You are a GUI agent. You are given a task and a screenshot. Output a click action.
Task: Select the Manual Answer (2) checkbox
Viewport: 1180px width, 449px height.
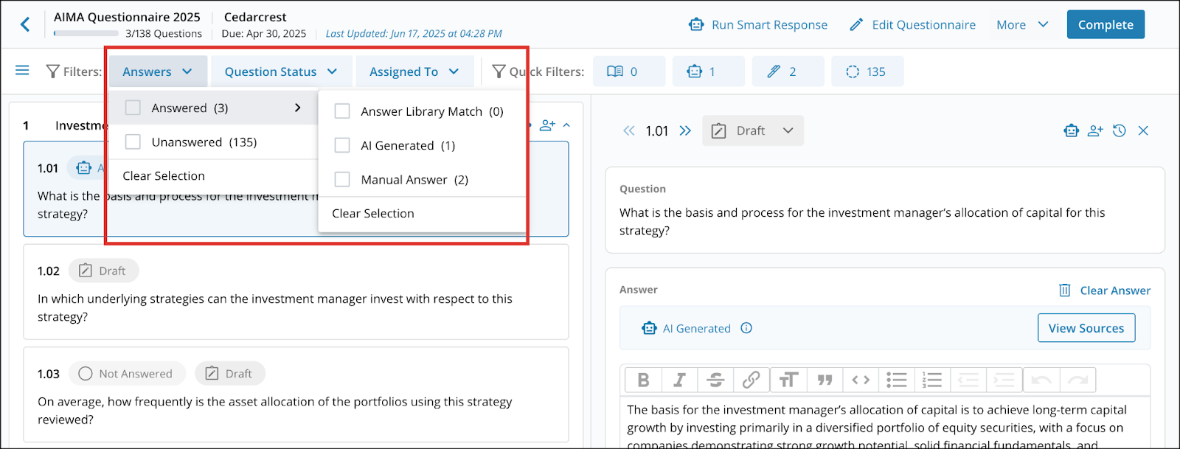coord(342,179)
